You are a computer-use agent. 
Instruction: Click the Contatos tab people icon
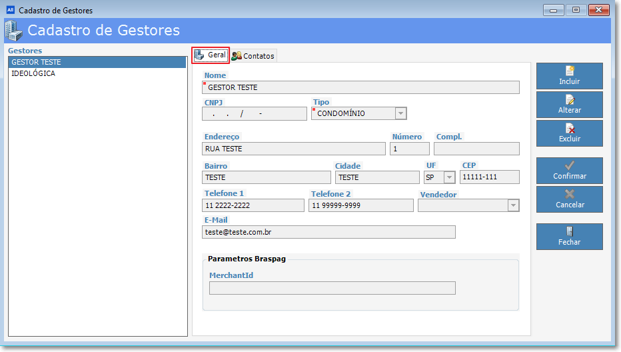point(237,56)
